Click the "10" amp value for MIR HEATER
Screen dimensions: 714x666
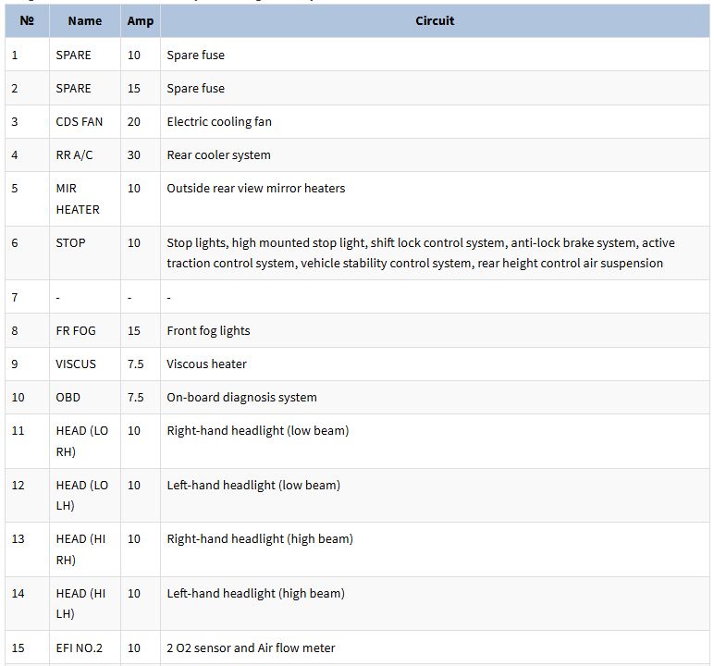[x=134, y=188]
